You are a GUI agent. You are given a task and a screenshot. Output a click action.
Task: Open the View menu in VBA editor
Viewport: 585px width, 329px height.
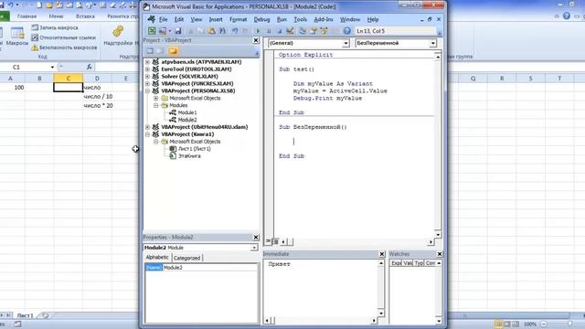pos(196,19)
